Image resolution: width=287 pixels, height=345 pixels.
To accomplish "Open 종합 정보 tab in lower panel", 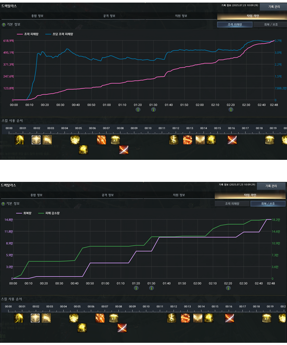I will coord(36,195).
